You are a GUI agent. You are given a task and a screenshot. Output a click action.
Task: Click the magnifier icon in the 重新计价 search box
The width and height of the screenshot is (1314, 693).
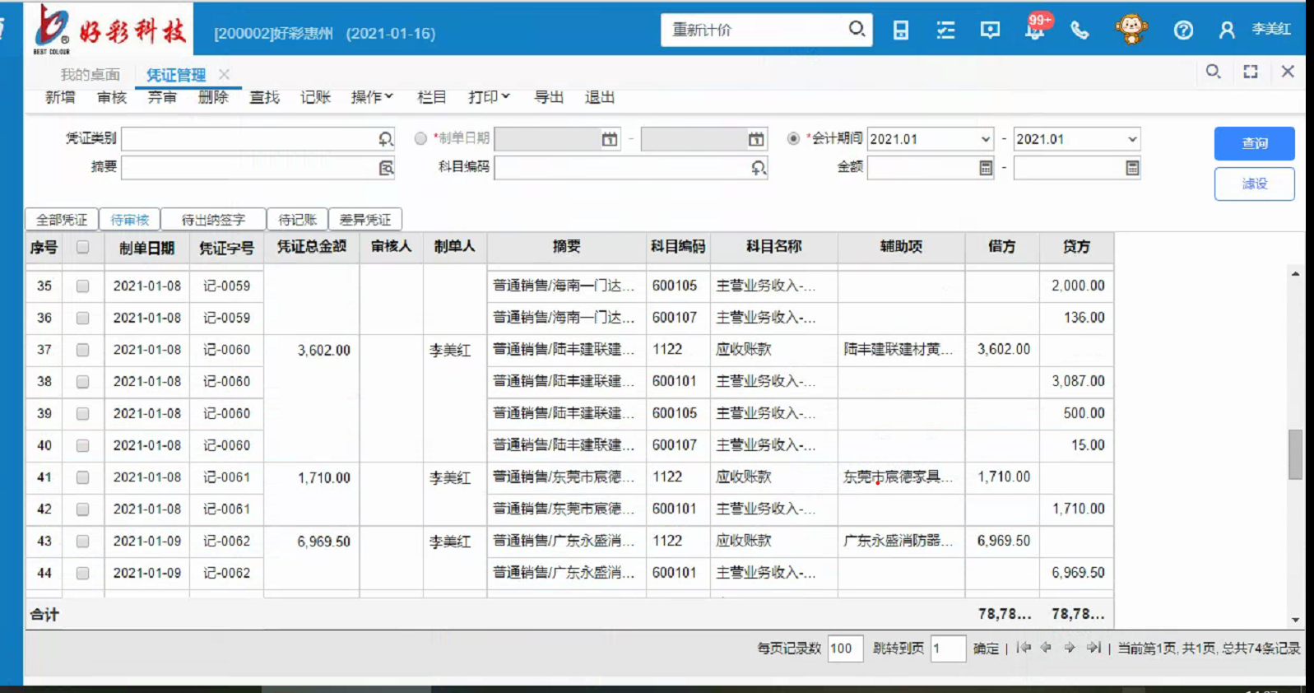click(x=856, y=30)
